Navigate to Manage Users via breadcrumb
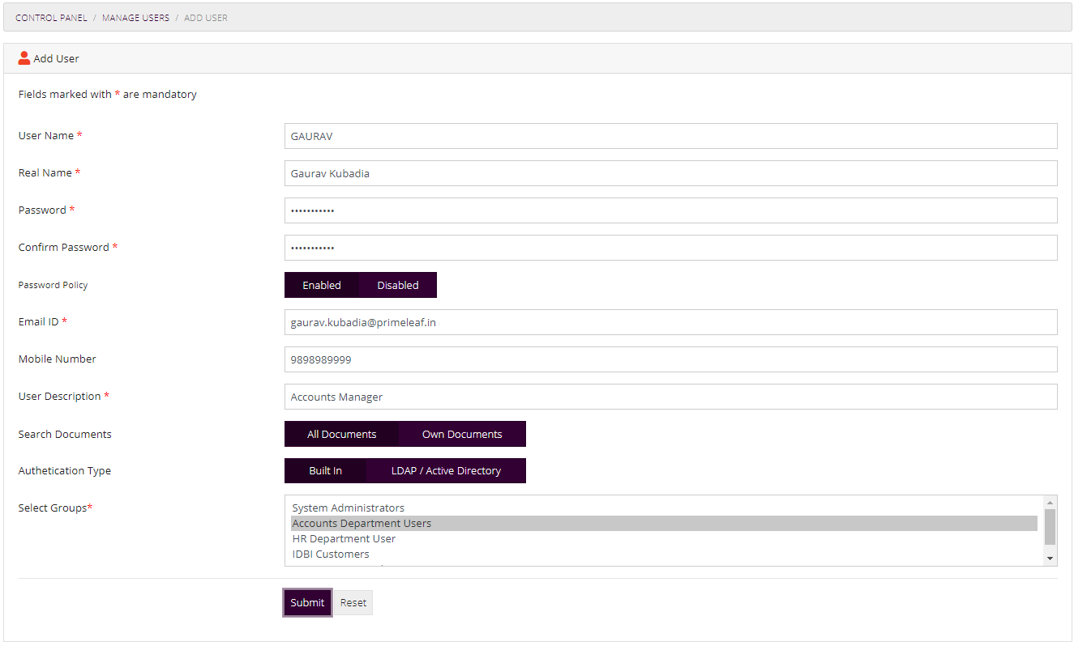This screenshot has height=650, width=1074. click(x=135, y=17)
